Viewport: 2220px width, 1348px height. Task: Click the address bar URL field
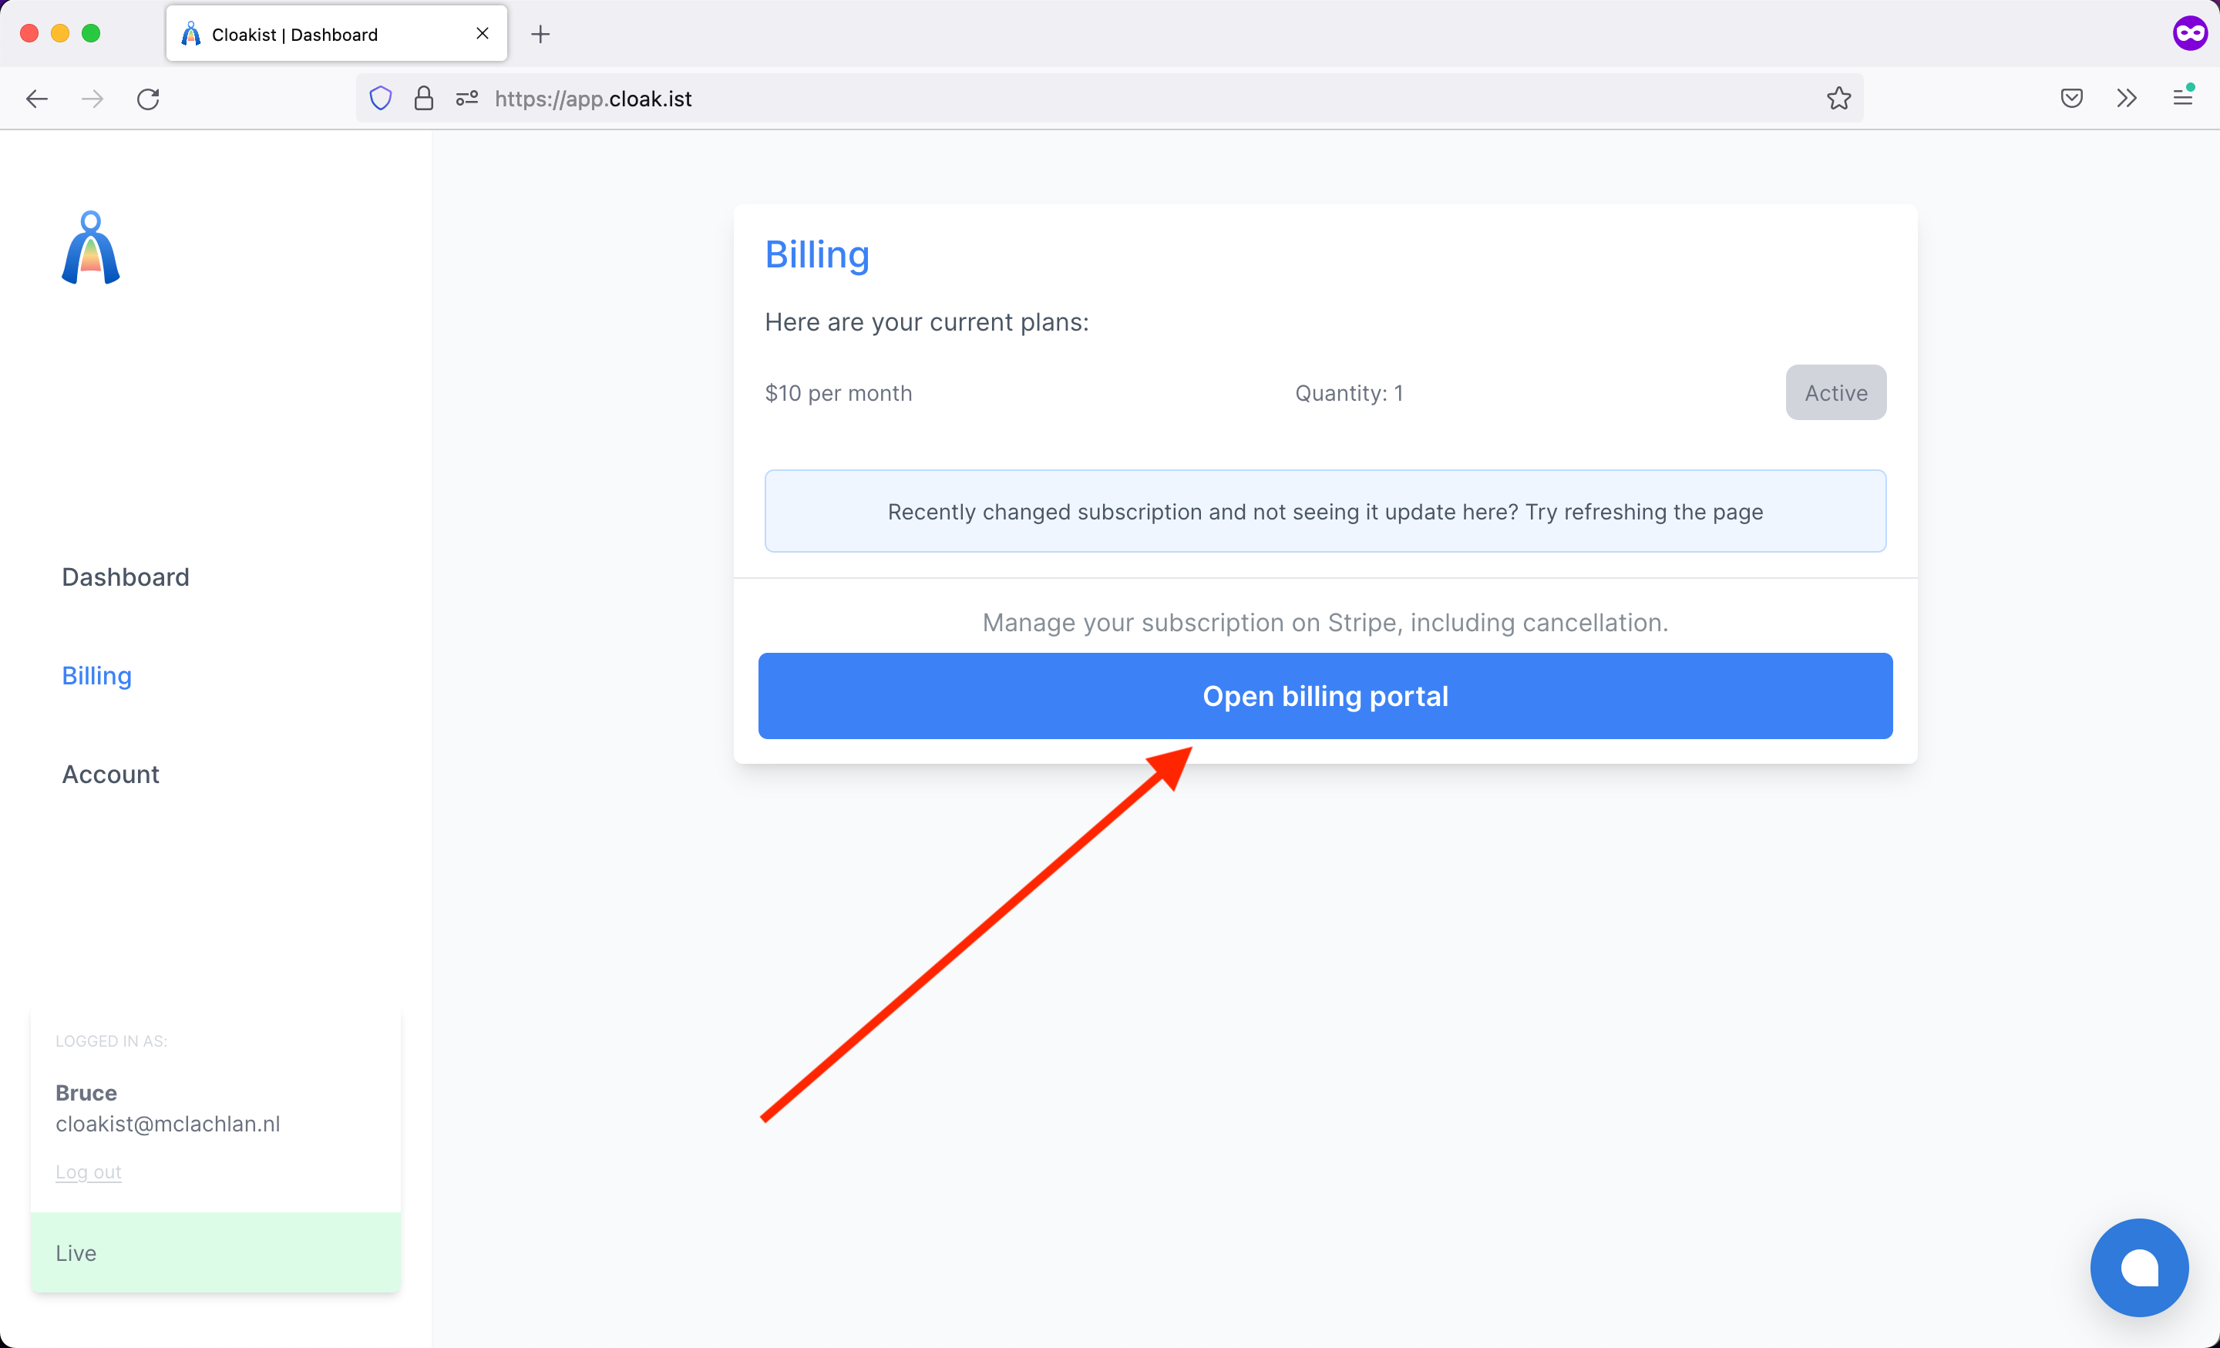1081,98
